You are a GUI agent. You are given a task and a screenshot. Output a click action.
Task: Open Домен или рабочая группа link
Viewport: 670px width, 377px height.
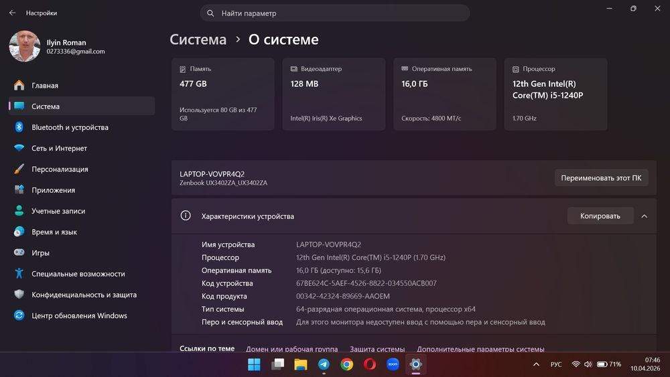tap(292, 349)
